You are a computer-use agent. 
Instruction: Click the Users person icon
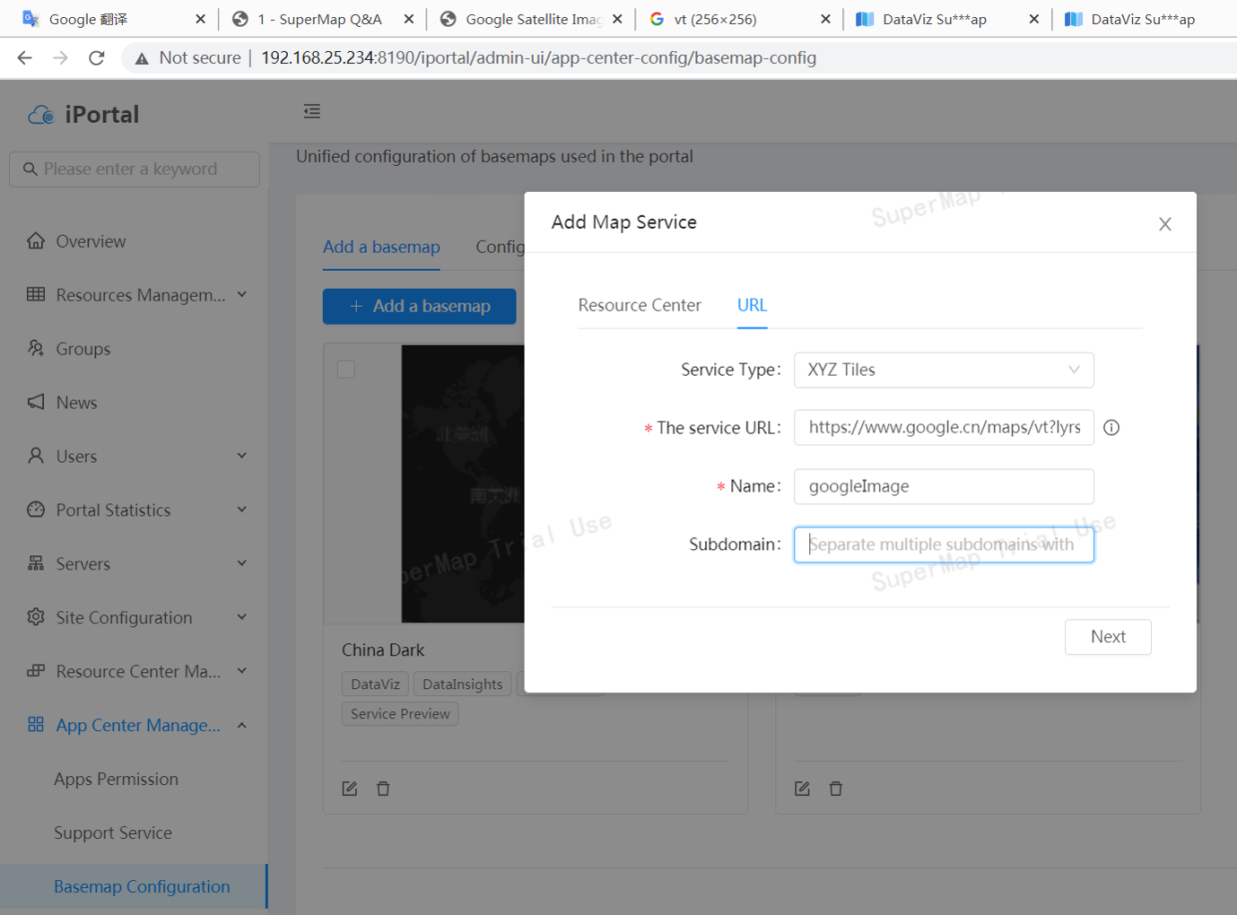[36, 456]
